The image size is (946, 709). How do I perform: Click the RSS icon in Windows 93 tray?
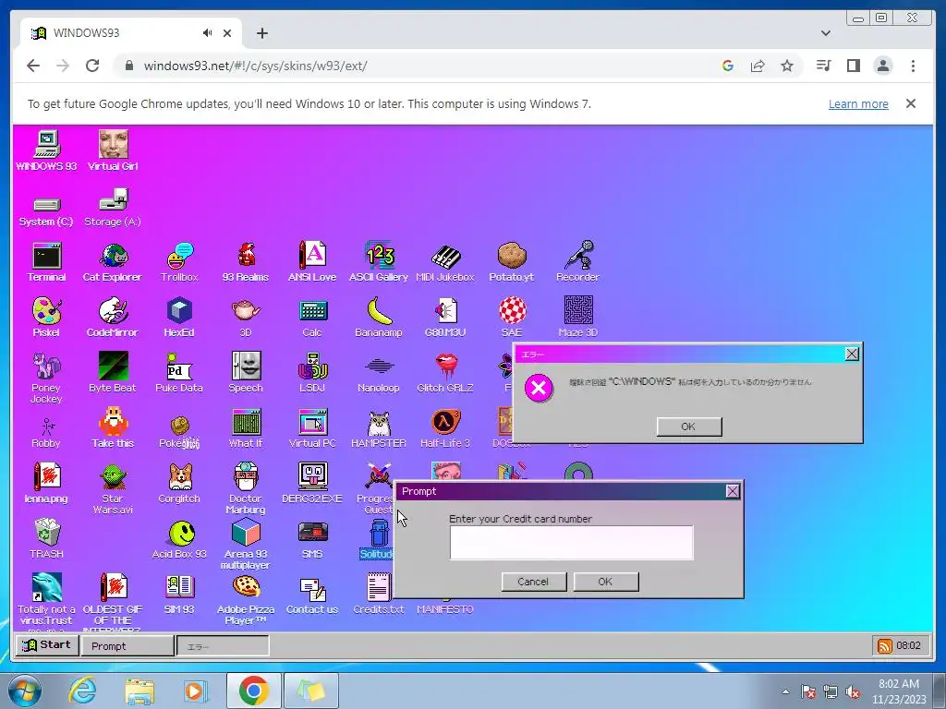click(x=884, y=645)
